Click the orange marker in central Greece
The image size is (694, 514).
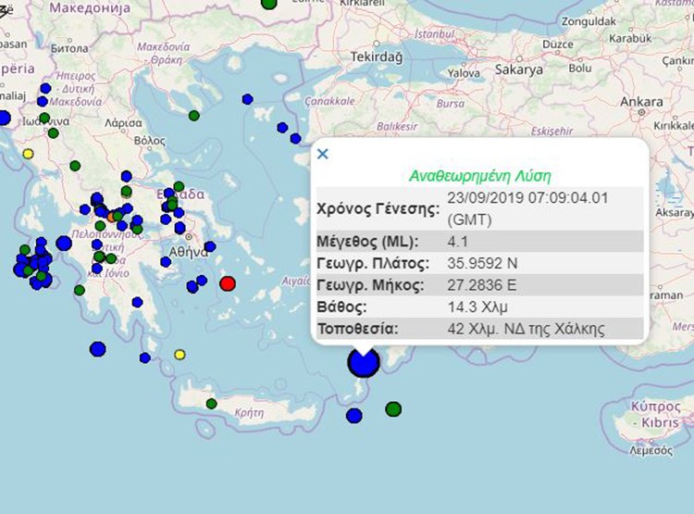[112, 216]
